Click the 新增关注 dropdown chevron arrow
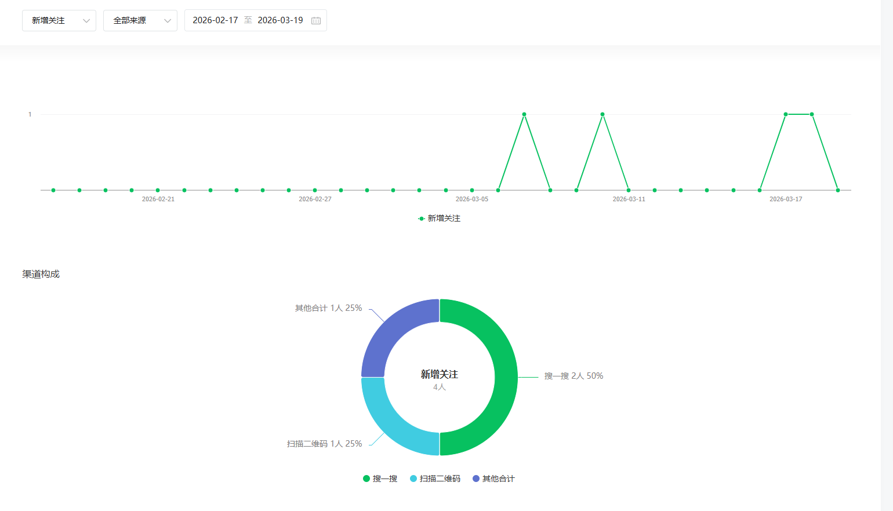This screenshot has width=893, height=511. click(86, 21)
